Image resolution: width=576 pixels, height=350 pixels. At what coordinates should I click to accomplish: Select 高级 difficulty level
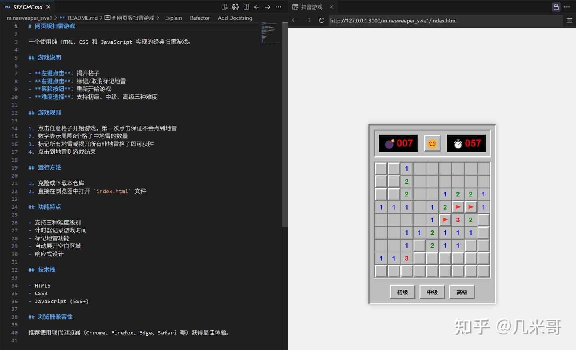click(x=462, y=292)
